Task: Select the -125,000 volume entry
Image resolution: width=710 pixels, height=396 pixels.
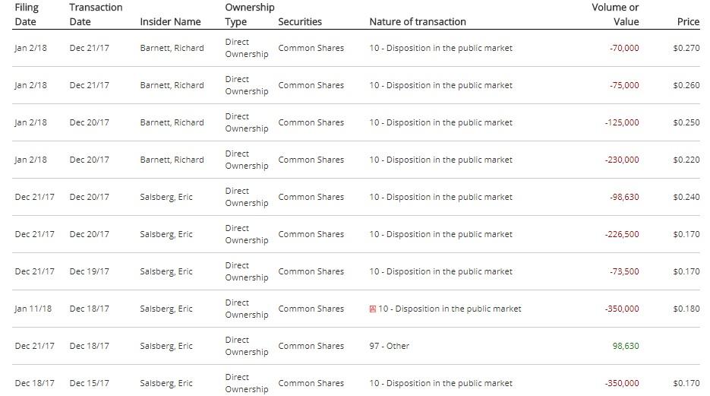Action: click(622, 122)
